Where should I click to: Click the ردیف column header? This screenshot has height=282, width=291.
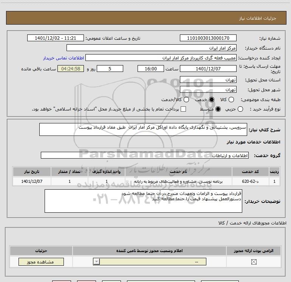pos(274,171)
